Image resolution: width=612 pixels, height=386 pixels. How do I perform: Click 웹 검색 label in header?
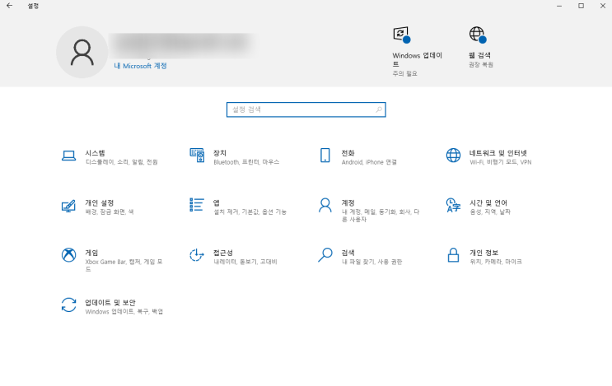coord(479,55)
